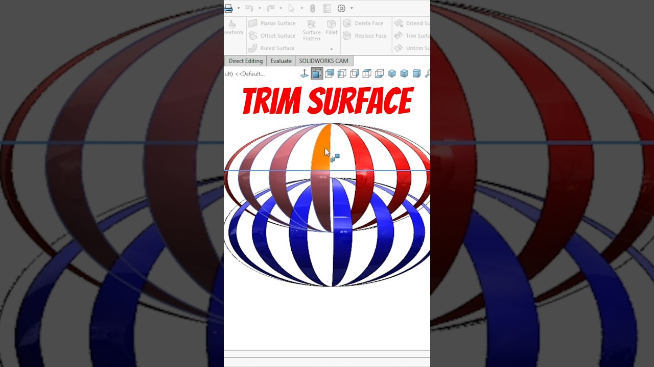Image resolution: width=654 pixels, height=367 pixels.
Task: Click the Trim Surface tool
Action: click(x=412, y=36)
